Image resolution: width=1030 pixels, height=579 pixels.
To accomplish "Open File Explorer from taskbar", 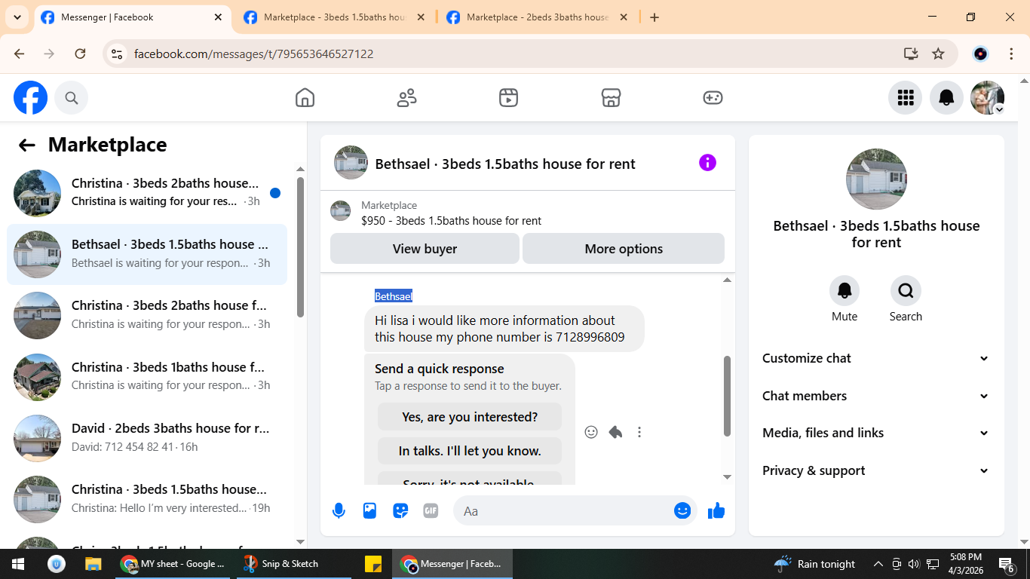I will click(x=93, y=564).
